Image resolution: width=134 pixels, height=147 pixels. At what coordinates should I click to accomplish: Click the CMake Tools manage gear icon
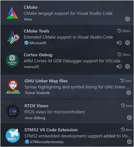point(127,43)
